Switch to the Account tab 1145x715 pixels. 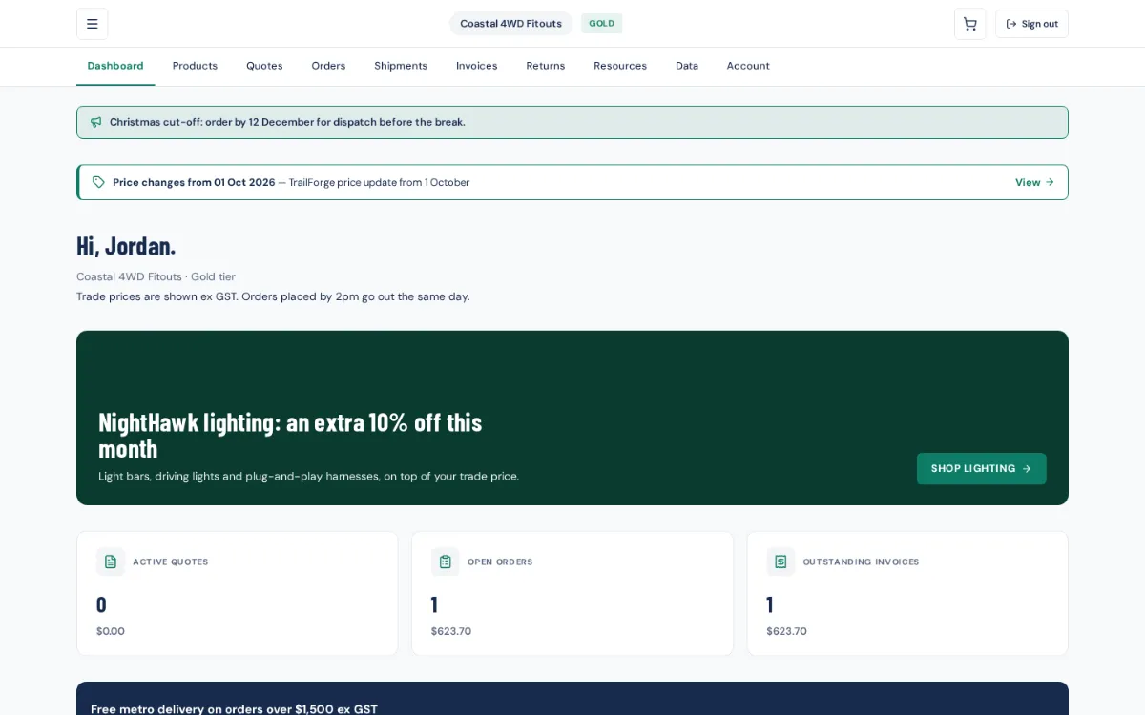point(748,66)
